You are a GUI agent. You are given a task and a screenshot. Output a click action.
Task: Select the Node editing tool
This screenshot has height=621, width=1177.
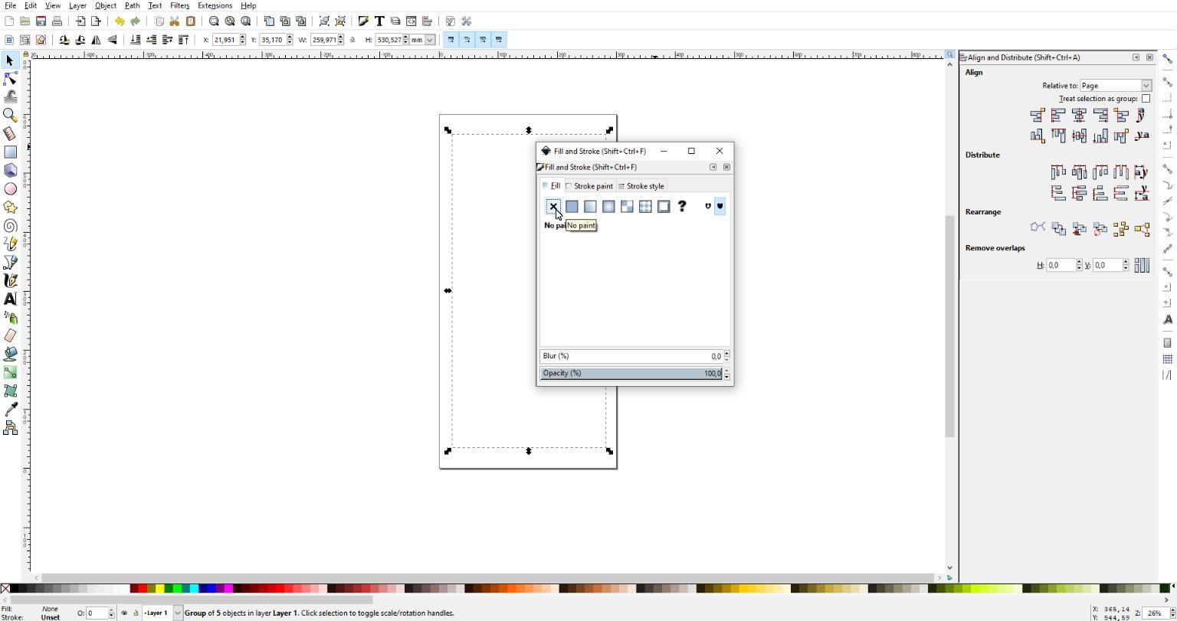pyautogui.click(x=10, y=78)
